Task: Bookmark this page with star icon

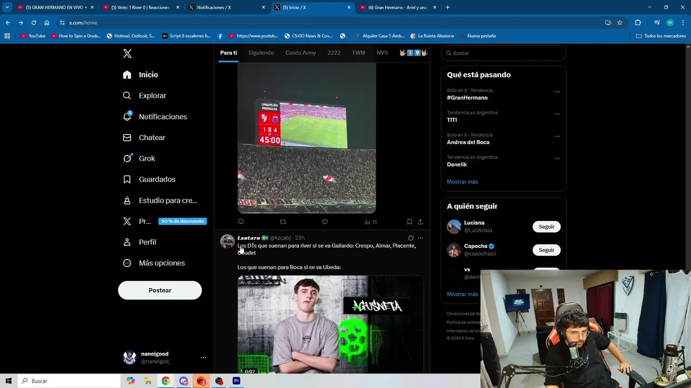Action: click(620, 23)
